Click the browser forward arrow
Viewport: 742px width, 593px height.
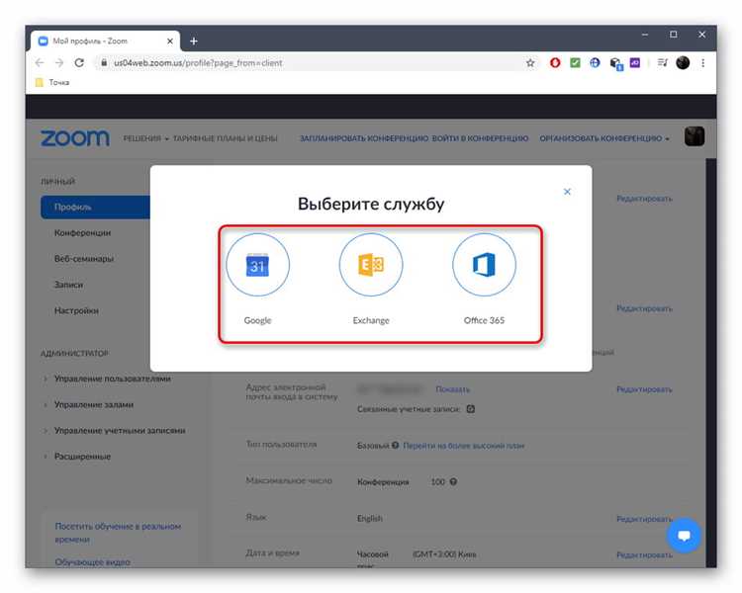(59, 63)
